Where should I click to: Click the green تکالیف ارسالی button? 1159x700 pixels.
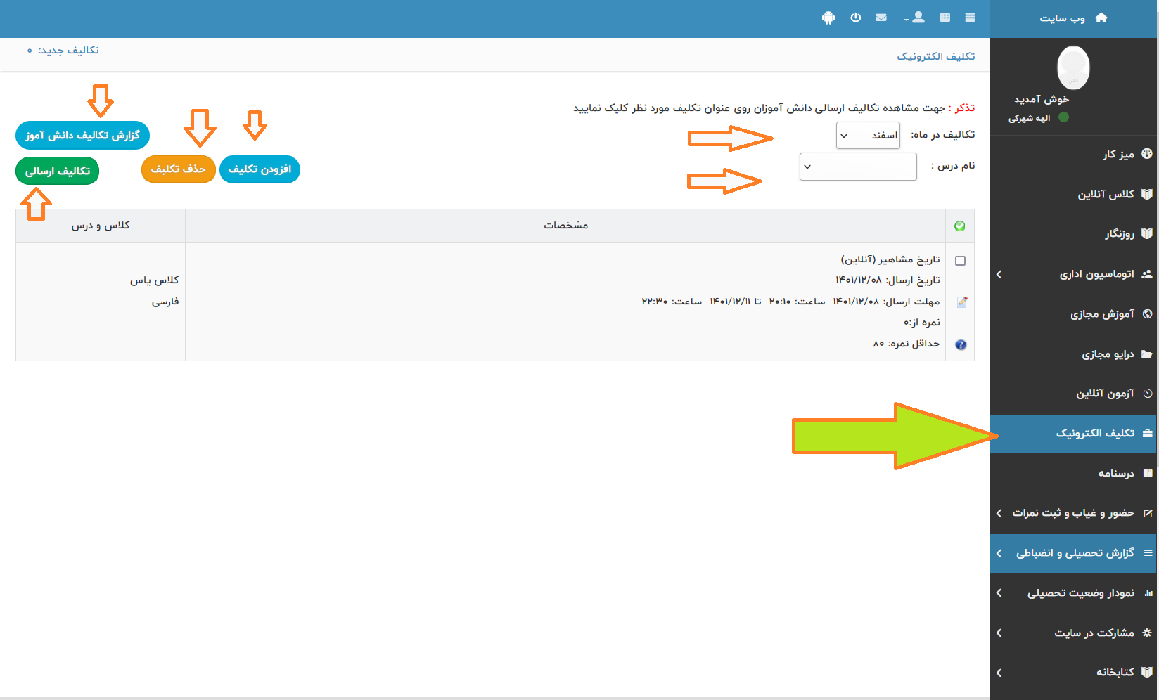(58, 171)
